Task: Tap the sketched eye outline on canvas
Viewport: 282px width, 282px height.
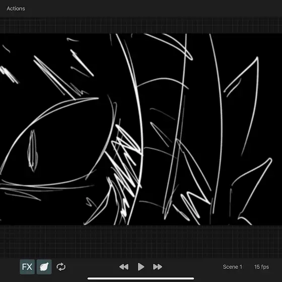Action: click(57, 142)
